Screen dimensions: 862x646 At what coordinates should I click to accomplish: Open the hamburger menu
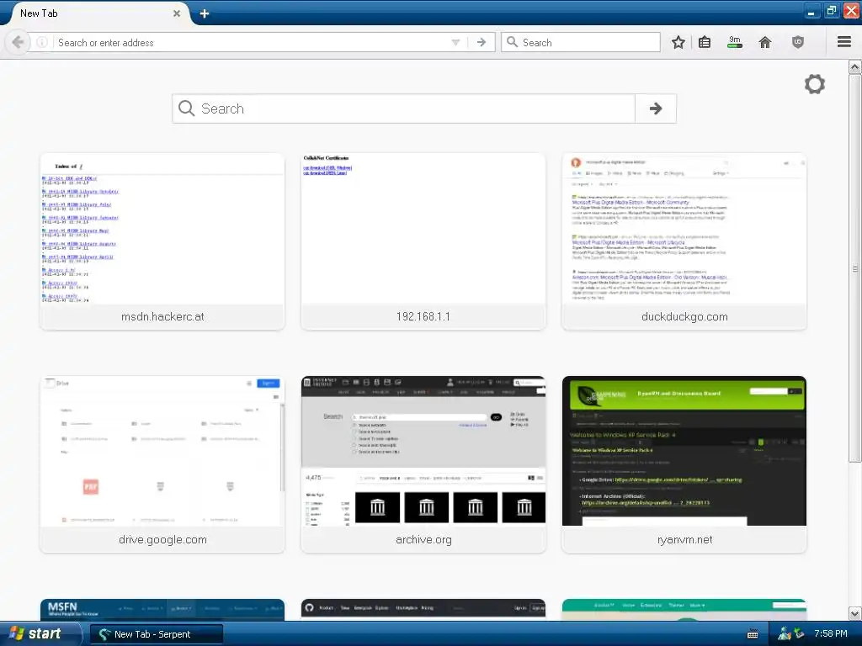[844, 42]
